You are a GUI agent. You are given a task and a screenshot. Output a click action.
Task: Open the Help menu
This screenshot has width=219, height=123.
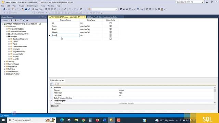tap(59, 6)
